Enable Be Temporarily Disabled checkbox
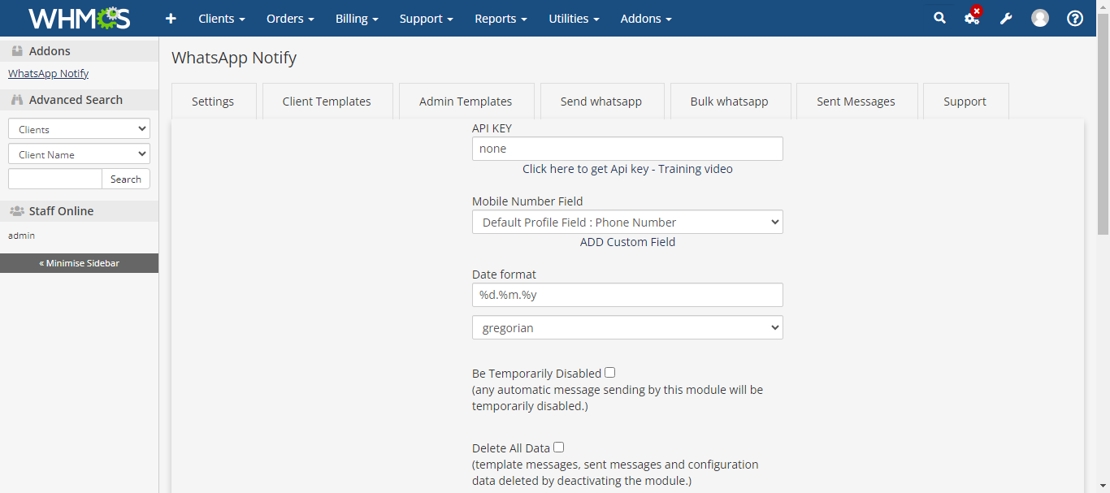The width and height of the screenshot is (1110, 493). click(610, 373)
